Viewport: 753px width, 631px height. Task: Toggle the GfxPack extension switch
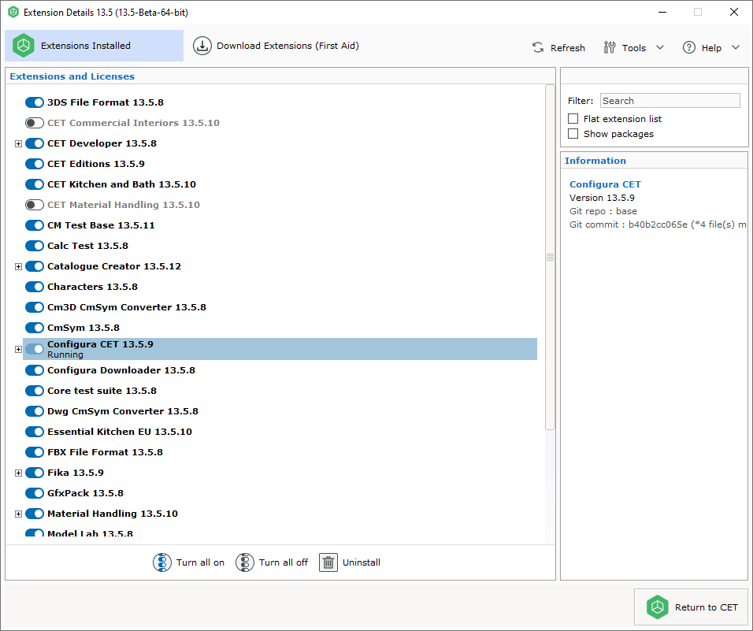coord(35,493)
